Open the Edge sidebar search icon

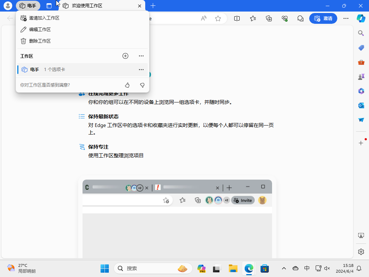361,33
